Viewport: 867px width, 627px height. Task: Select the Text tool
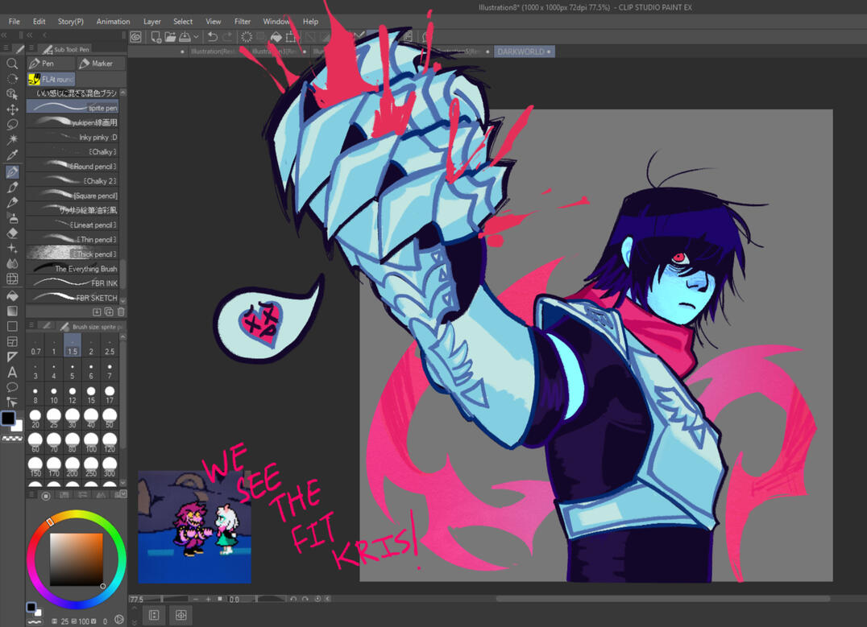(11, 373)
